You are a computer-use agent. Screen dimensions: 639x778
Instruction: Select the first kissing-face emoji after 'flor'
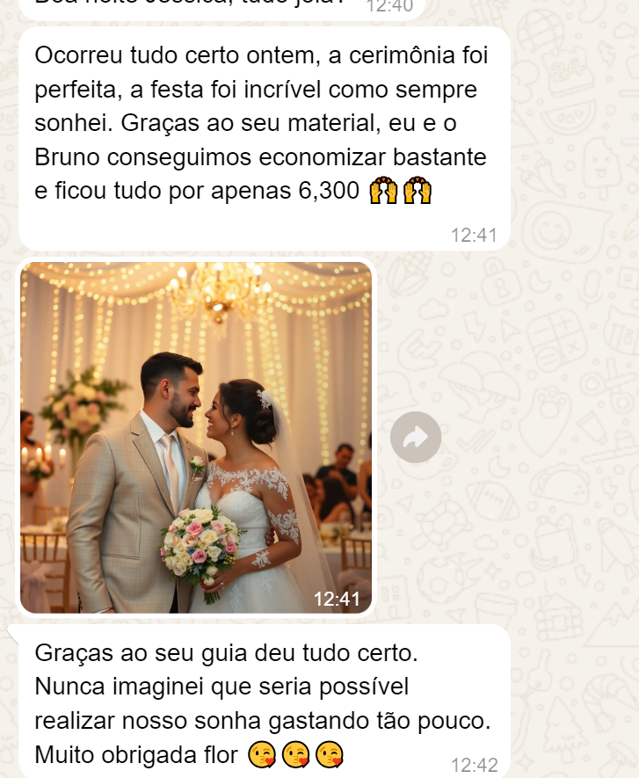tap(261, 754)
